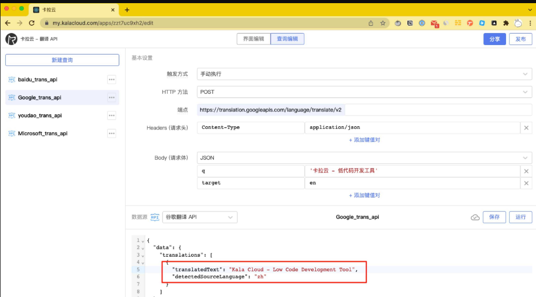Image resolution: width=536 pixels, height=297 pixels.
Task: Remove the target body parameter row
Action: click(x=526, y=183)
